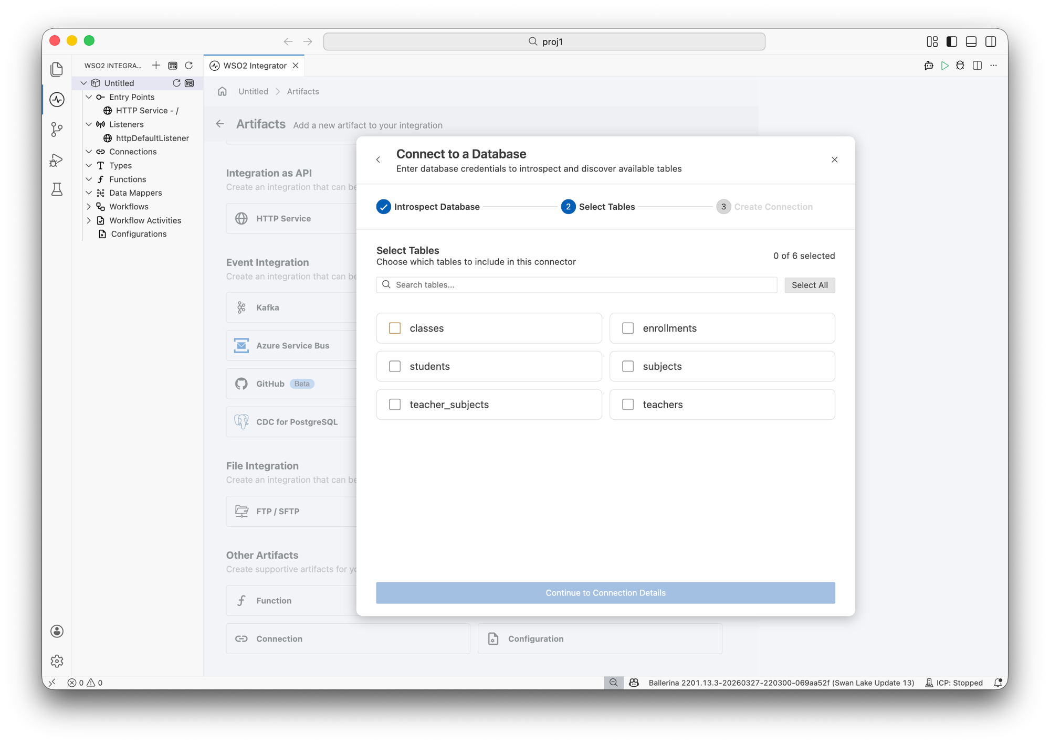Toggle Secondary Side Bar icon
The image size is (1050, 745).
(991, 41)
